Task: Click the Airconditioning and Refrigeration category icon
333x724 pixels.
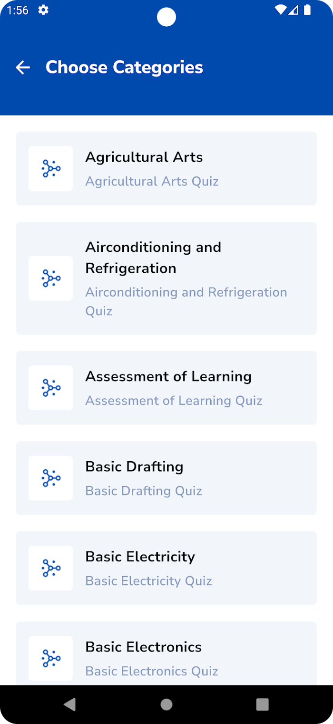Action: tap(50, 279)
